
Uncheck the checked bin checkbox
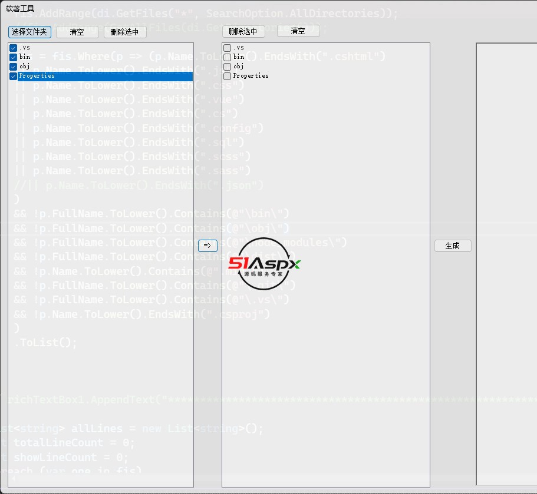pos(14,57)
